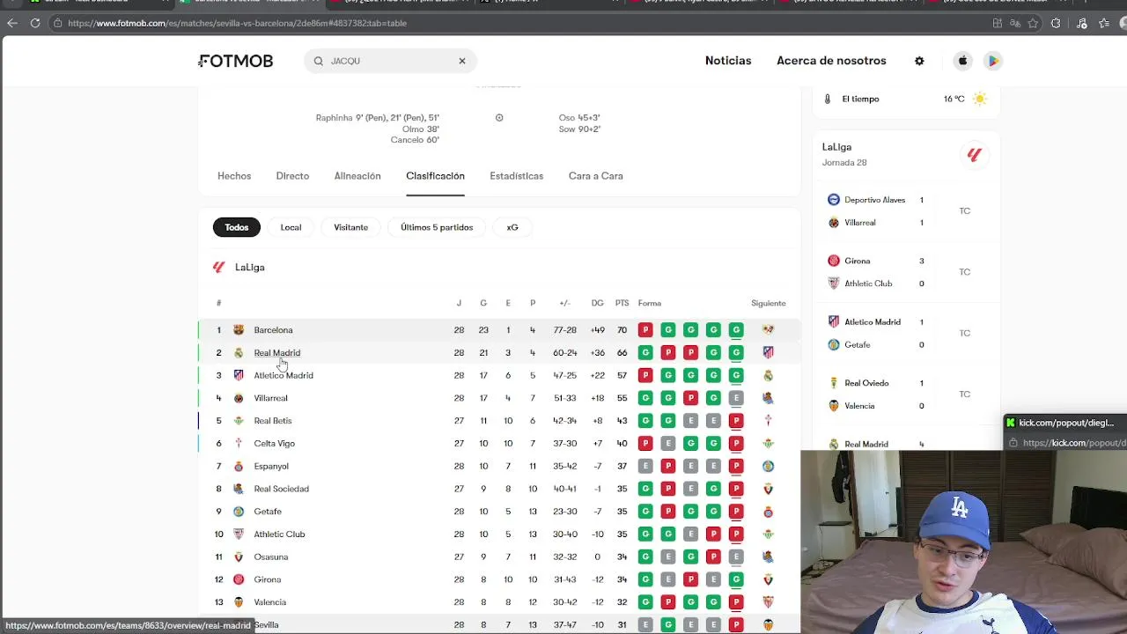Screen dimensions: 1127x634
Task: Click Atletico Madrid crest in standings table
Action: tap(239, 375)
